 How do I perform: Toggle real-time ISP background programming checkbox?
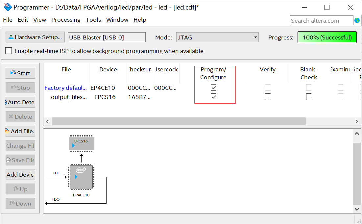pos(9,51)
